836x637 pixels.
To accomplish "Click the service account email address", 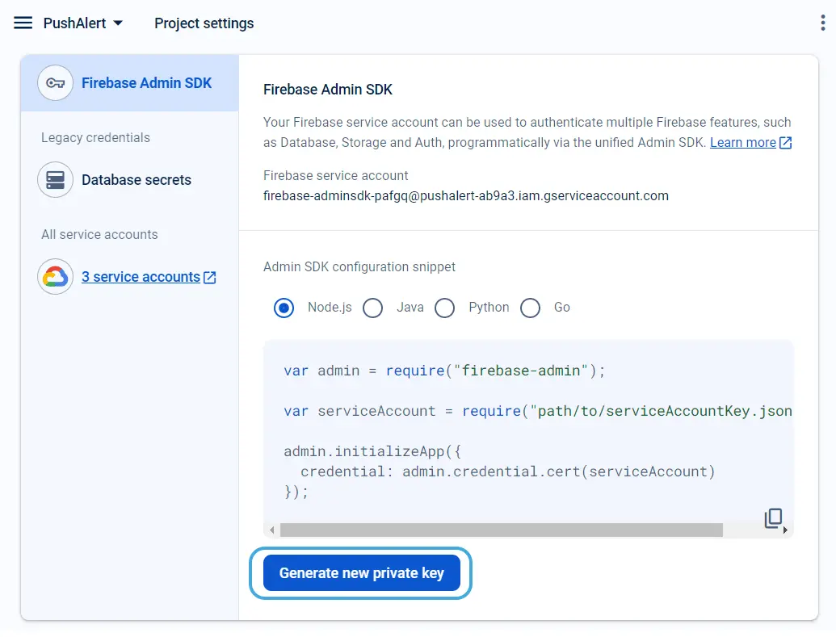I will pos(466,195).
